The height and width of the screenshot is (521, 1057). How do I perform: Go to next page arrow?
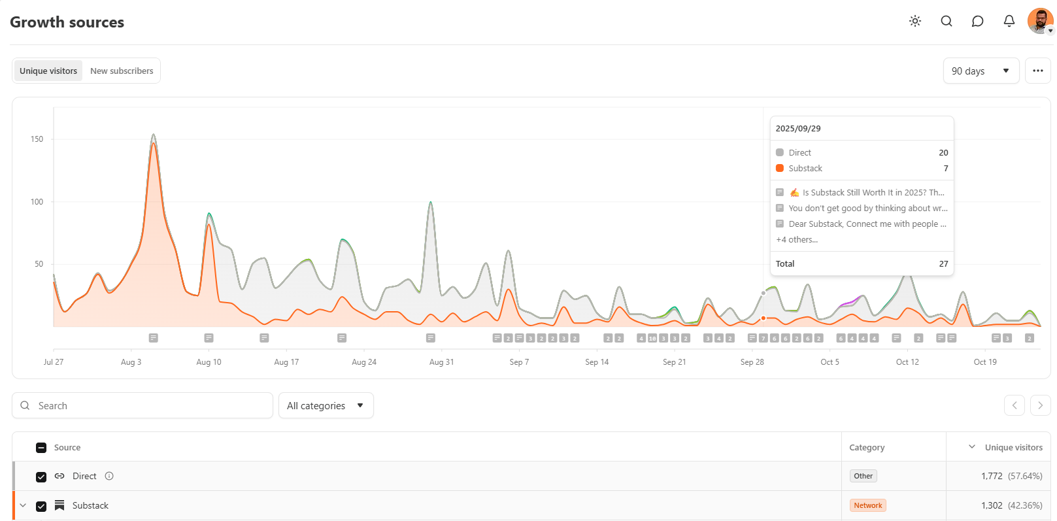(x=1041, y=405)
